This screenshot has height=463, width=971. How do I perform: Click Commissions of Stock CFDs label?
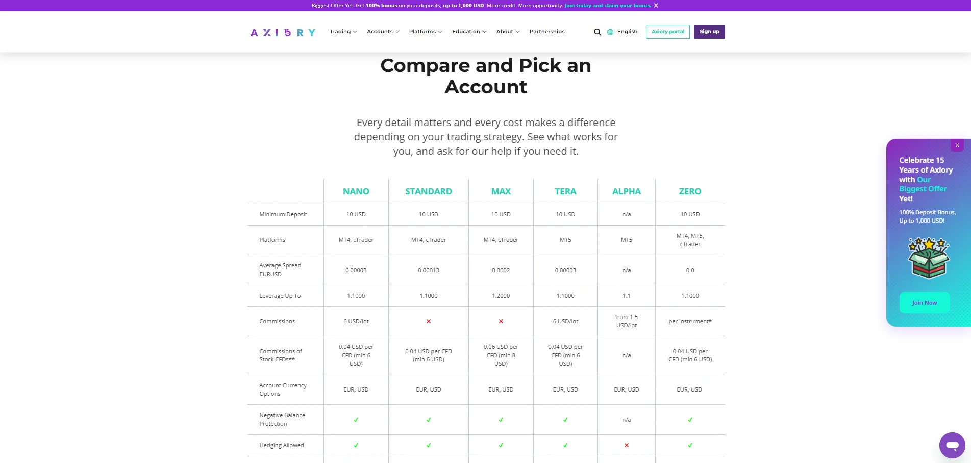(281, 355)
